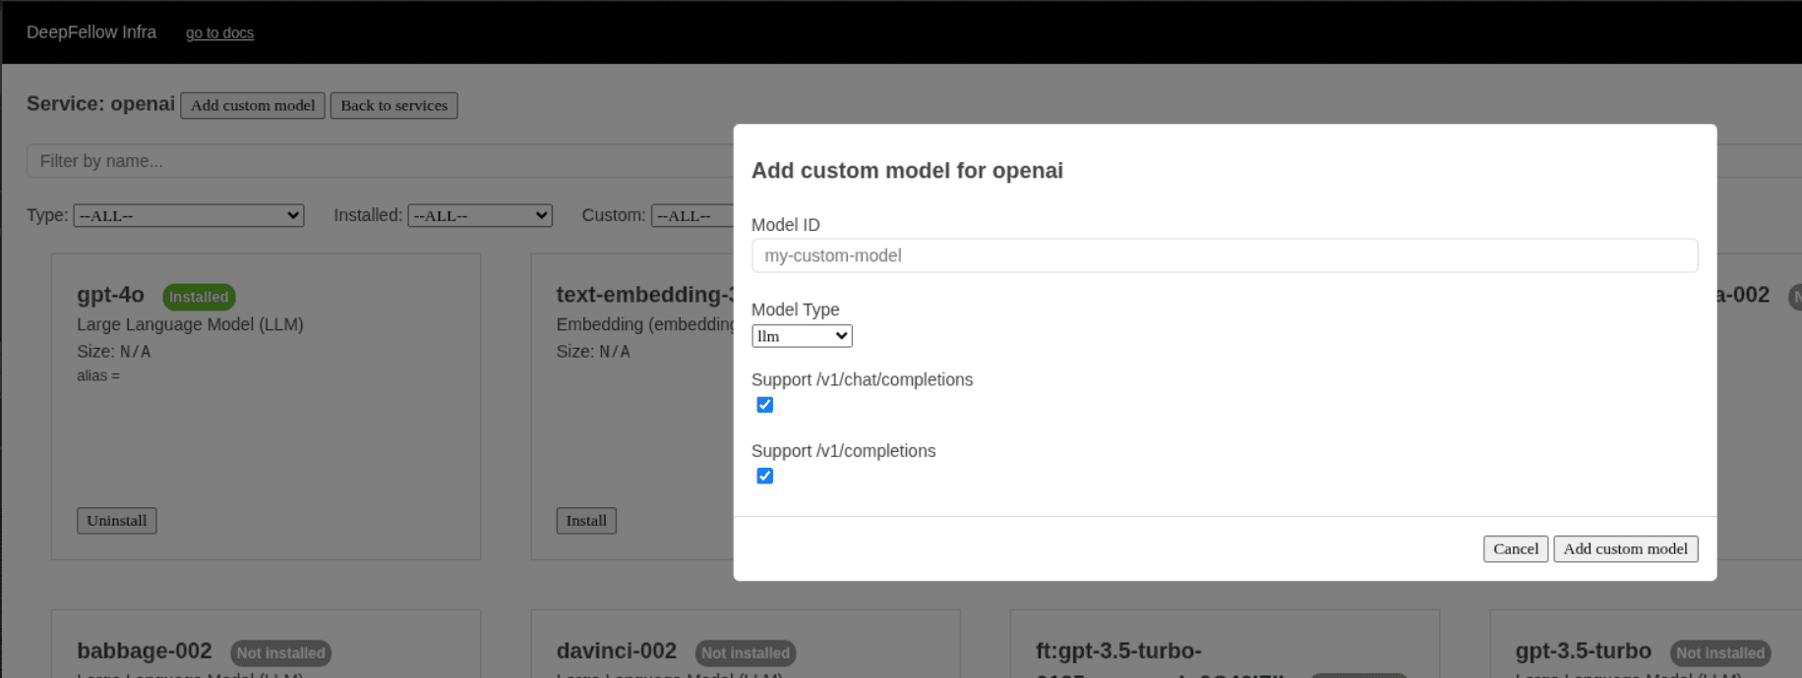Toggle Support /v1/chat/completions checkbox
This screenshot has width=1802, height=678.
tap(764, 405)
